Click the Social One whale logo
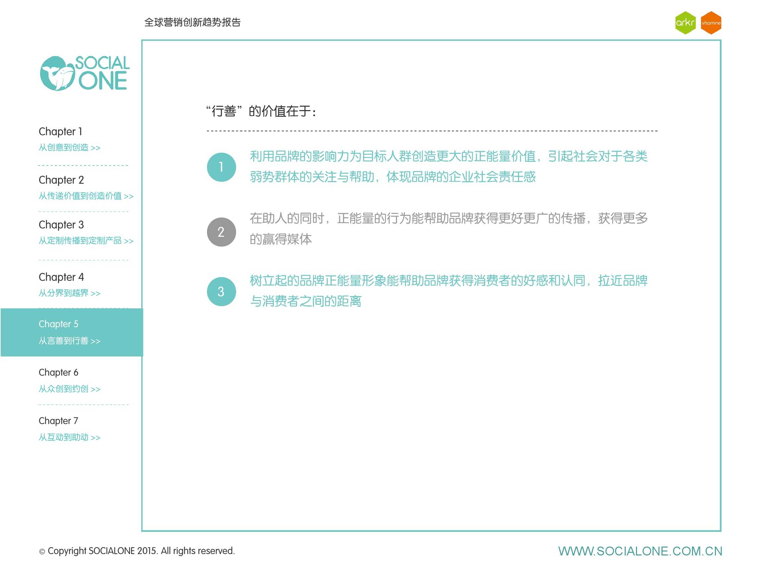Viewport: 760px width, 570px height. pyautogui.click(x=84, y=73)
